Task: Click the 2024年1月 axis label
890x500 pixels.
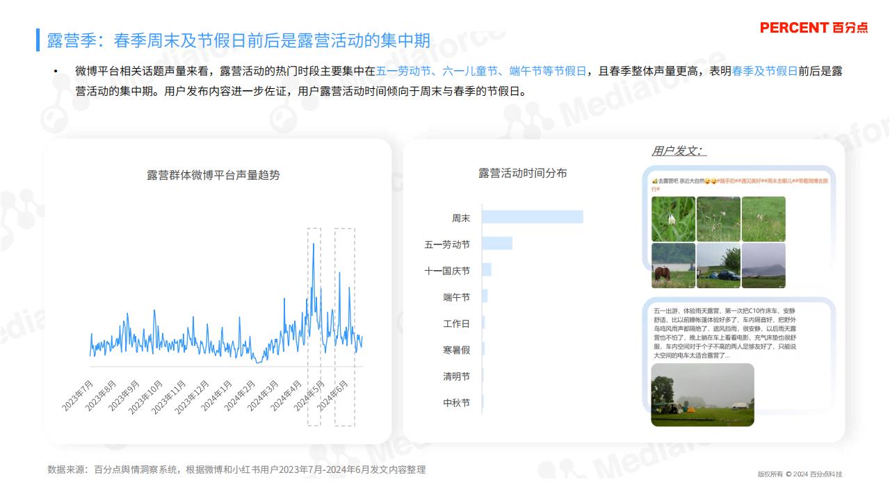Action: 216,396
